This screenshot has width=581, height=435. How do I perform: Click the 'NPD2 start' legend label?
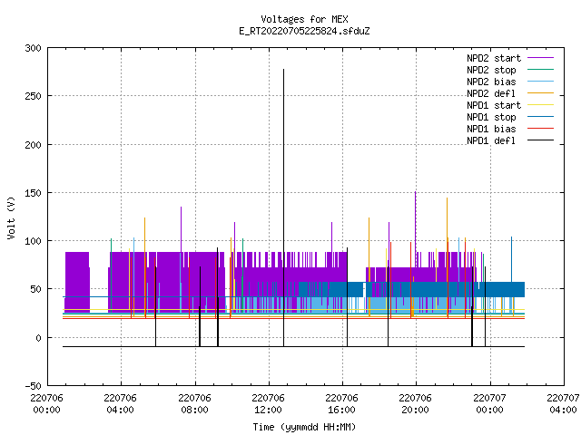pyautogui.click(x=494, y=58)
